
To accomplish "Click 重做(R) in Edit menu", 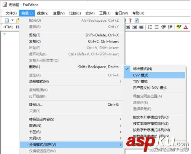I will point(72,27).
